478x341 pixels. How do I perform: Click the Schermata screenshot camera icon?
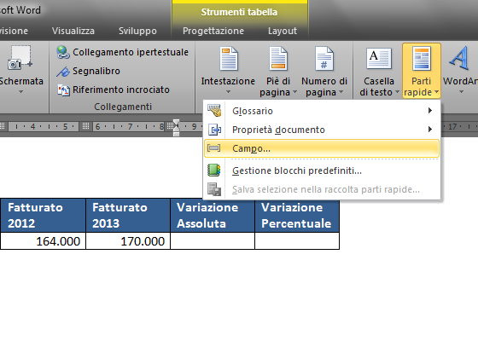pyautogui.click(x=20, y=57)
